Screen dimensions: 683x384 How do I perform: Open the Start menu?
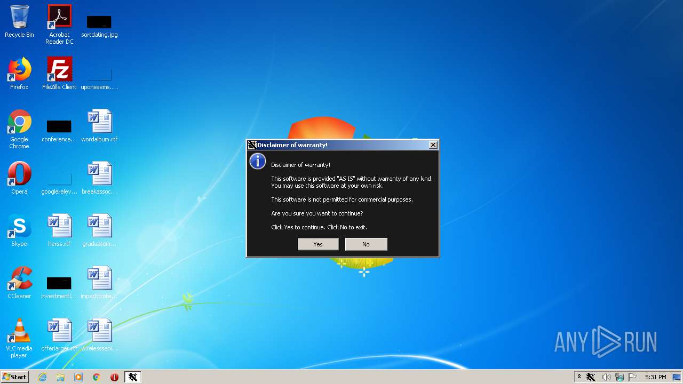(14, 377)
